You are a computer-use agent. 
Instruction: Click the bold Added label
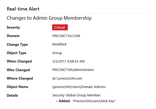click(65, 101)
